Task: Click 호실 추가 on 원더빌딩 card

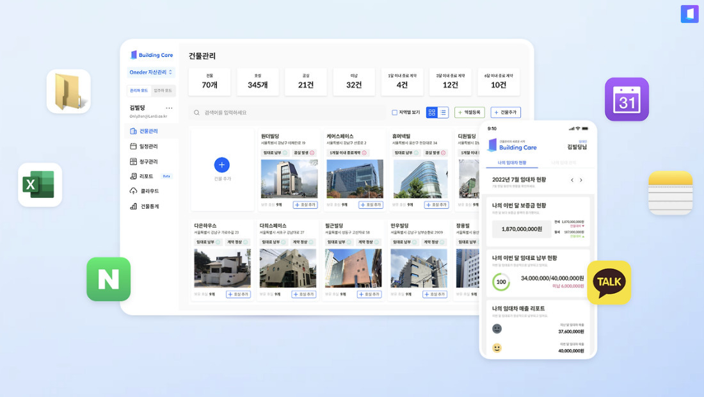Action: (x=305, y=205)
